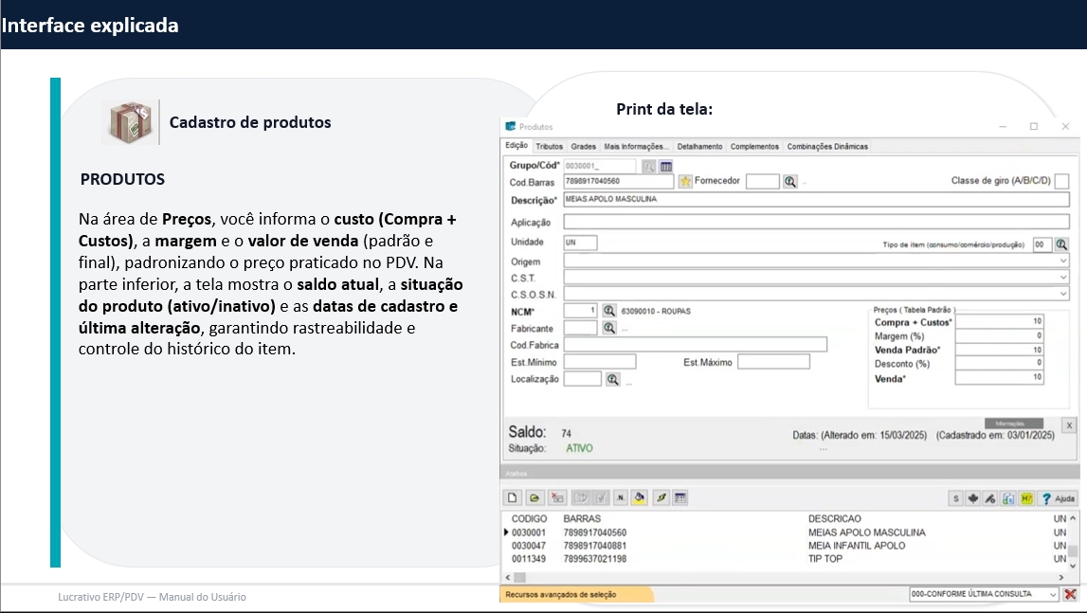The width and height of the screenshot is (1087, 613).
Task: Open the Combinações Dinâmicas tab
Action: click(x=827, y=147)
